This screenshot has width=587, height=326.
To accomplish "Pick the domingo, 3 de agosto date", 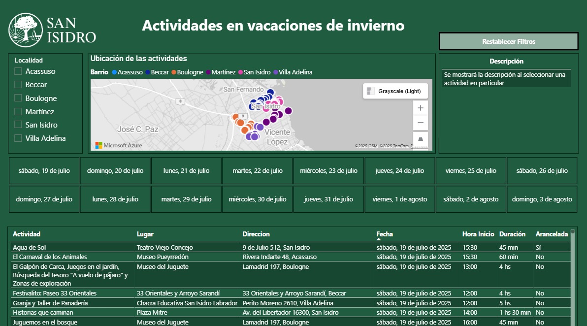I will pyautogui.click(x=542, y=199).
